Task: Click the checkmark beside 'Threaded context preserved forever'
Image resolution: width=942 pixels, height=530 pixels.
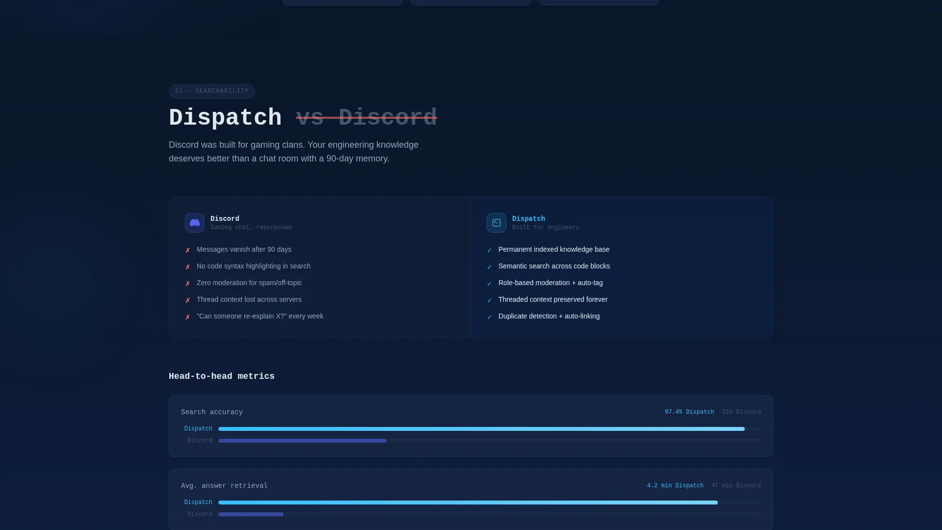Action: point(489,300)
